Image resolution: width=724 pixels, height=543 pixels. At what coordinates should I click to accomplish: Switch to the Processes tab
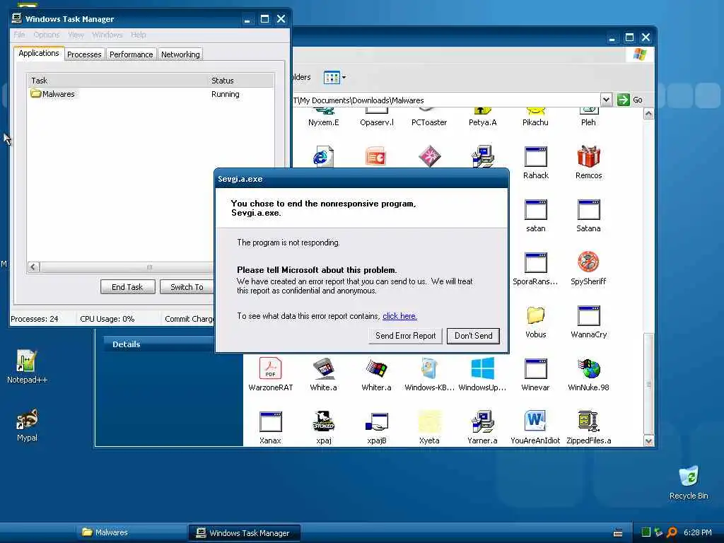[x=84, y=54]
